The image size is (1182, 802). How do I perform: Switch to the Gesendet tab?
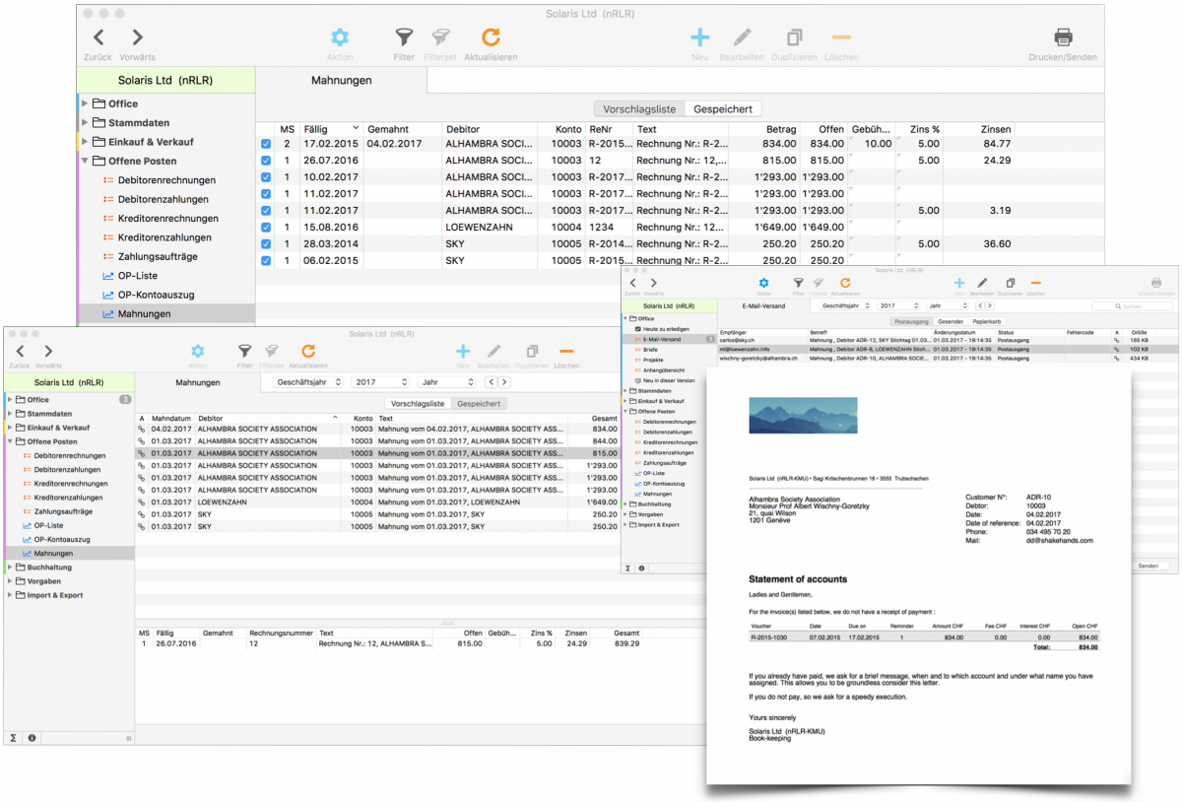(951, 321)
